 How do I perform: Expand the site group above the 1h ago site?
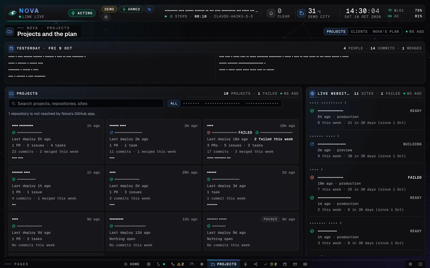tap(326, 223)
